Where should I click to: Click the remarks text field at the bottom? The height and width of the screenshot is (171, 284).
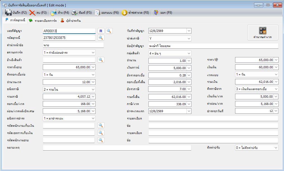117,147
